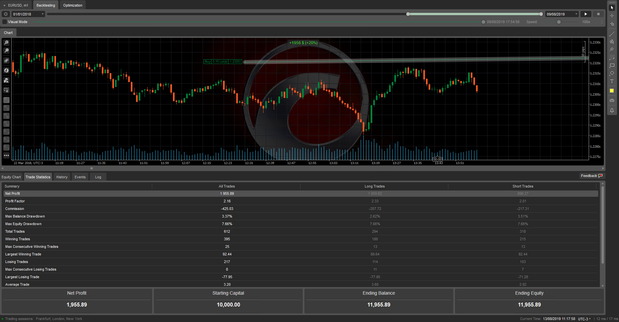Take a chart screenshot with camera
The image size is (619, 322).
coord(612,101)
